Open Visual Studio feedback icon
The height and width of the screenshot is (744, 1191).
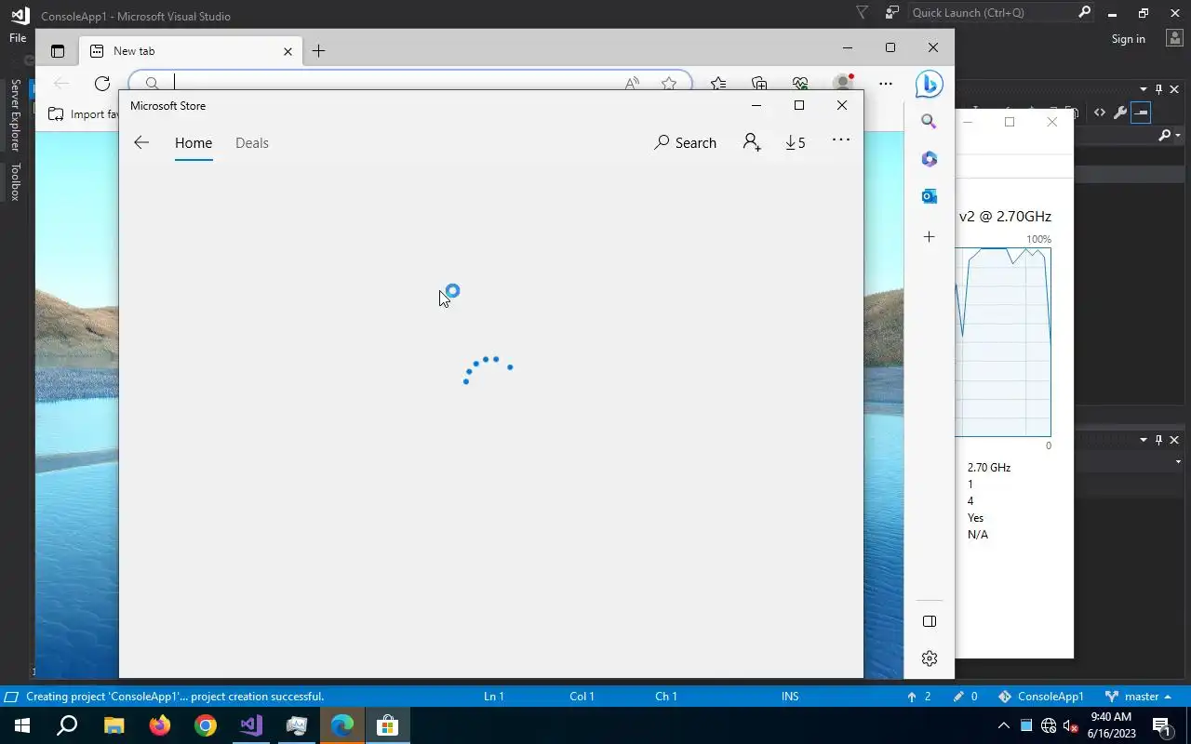[x=892, y=13]
